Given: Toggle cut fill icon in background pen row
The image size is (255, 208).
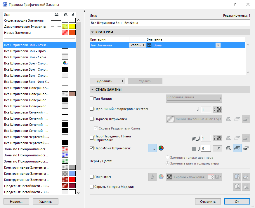Looking at the screenshot, I should point(246,148).
